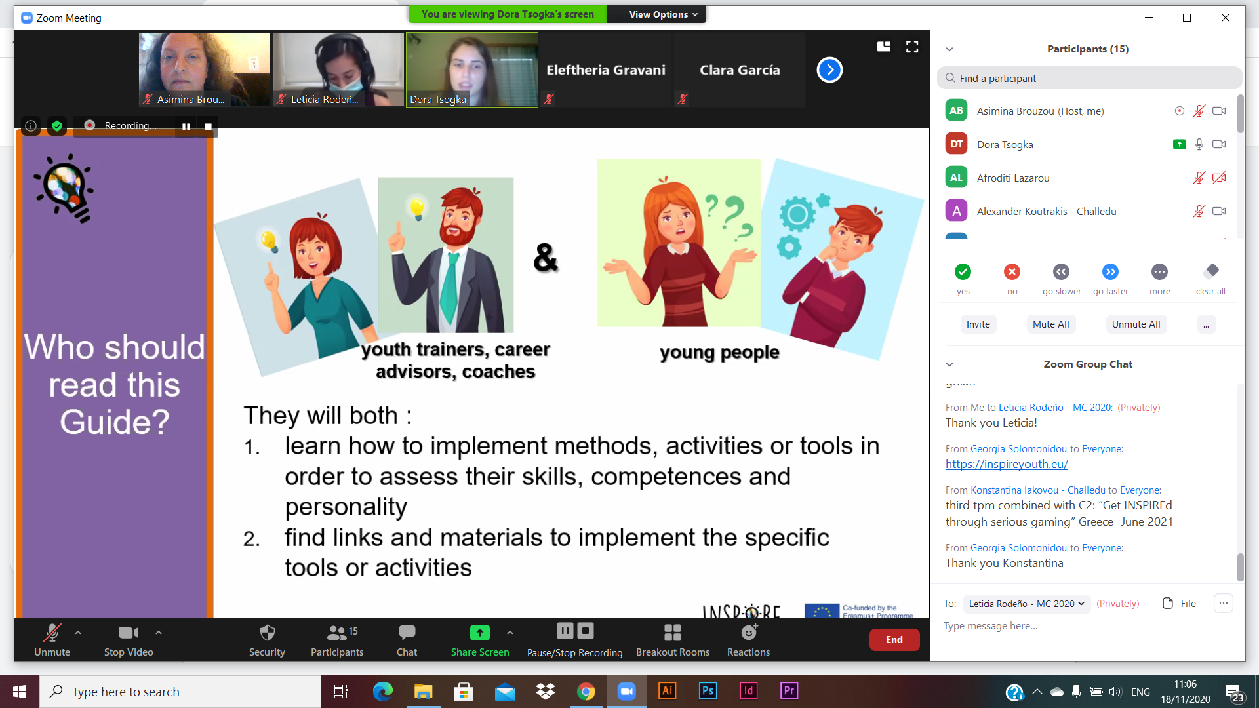The width and height of the screenshot is (1259, 708).
Task: Open Participants panel from toolbar
Action: point(337,640)
